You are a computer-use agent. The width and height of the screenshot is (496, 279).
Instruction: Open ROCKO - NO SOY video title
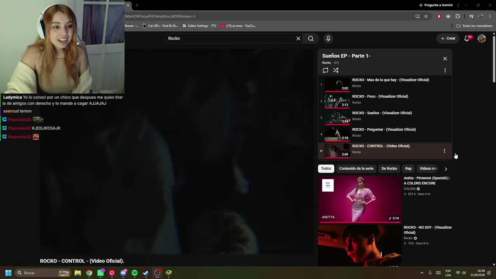click(428, 230)
